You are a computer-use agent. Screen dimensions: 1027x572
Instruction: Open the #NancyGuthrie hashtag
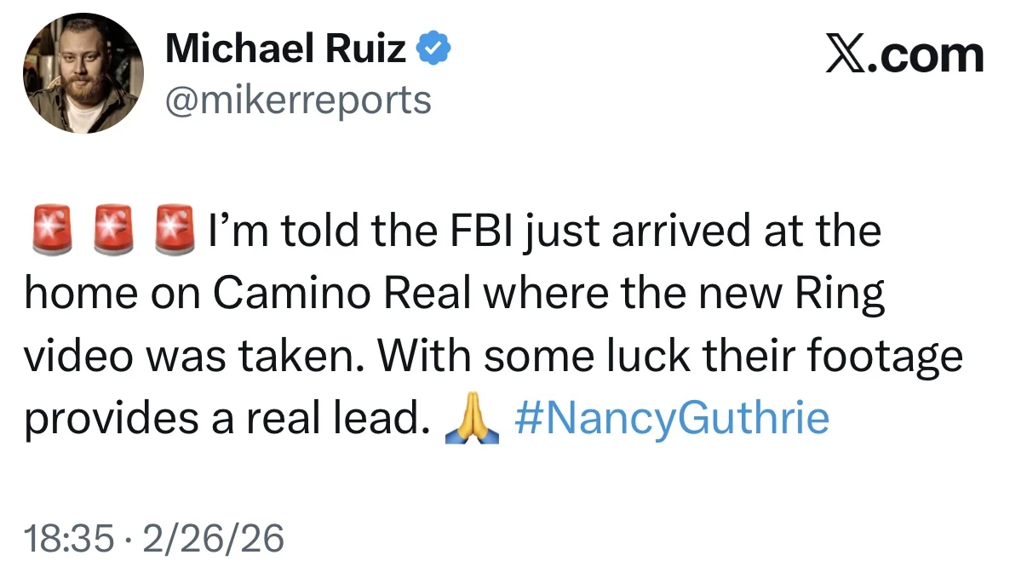(672, 418)
